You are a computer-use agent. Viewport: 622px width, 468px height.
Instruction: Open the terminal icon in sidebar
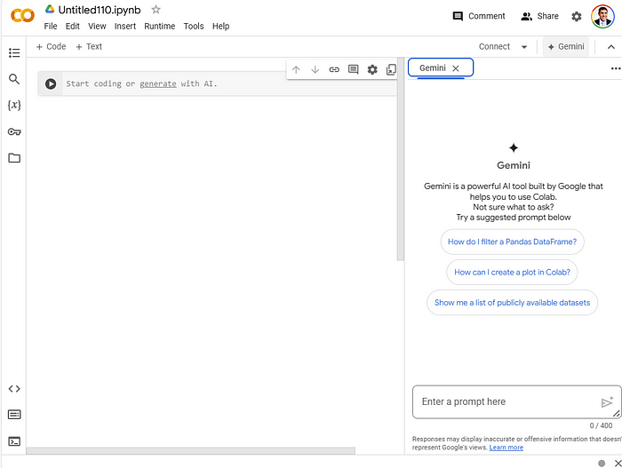[x=14, y=441]
